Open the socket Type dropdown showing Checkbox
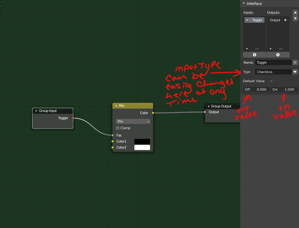Viewport: 299px width, 228px height. tap(276, 72)
